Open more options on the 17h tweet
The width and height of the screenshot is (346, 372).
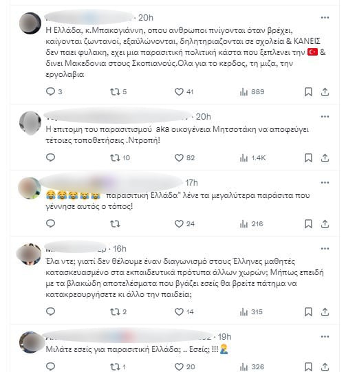coord(325,182)
